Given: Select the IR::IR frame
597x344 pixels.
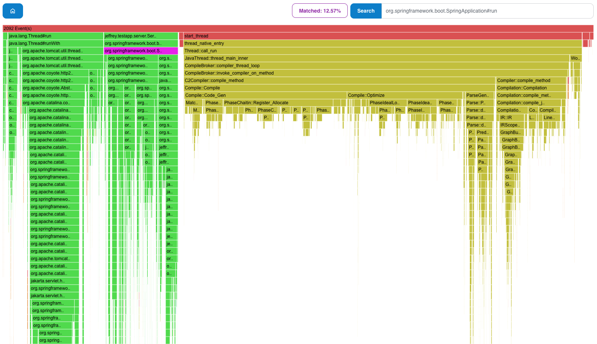Looking at the screenshot, I should coord(512,118).
